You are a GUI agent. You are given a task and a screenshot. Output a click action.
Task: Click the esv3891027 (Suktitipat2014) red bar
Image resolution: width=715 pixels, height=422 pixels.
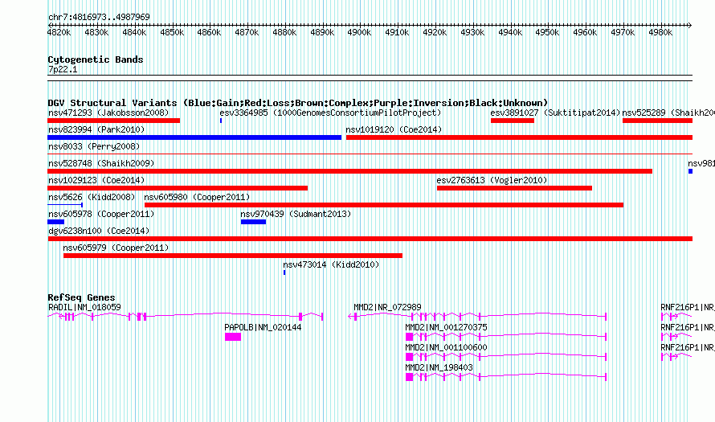[512, 121]
